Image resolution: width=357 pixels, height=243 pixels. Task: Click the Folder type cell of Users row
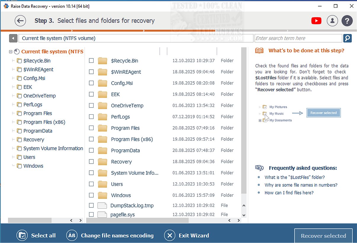(227, 184)
